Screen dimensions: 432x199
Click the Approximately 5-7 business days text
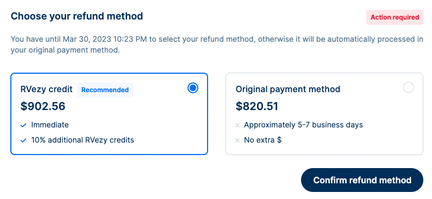[303, 125]
